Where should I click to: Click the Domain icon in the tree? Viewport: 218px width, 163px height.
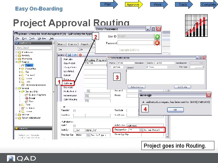coord(26,98)
